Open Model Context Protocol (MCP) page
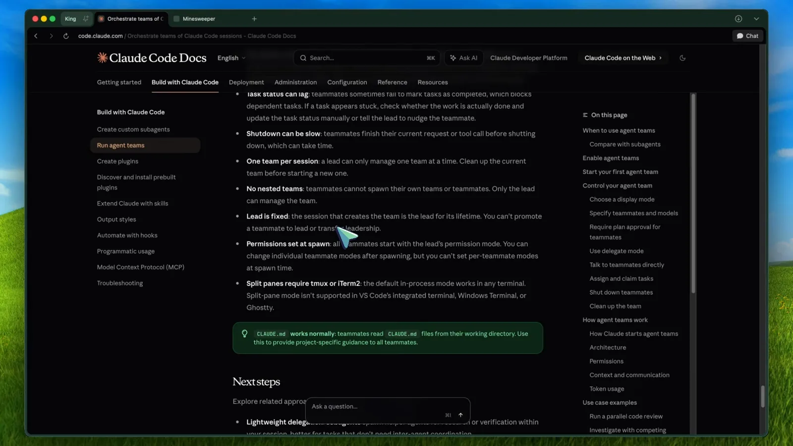Screen dimensions: 793x446 140,267
